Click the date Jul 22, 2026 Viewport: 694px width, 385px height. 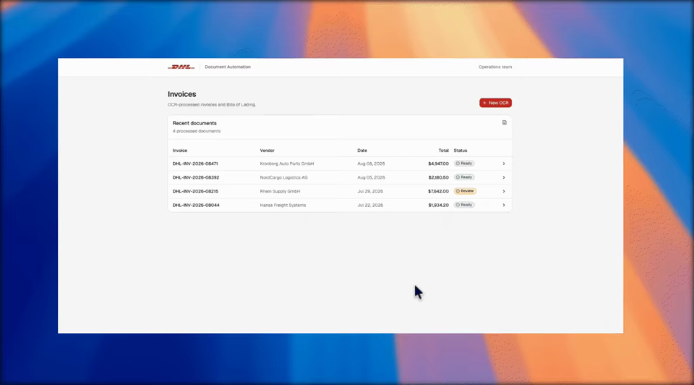point(370,205)
